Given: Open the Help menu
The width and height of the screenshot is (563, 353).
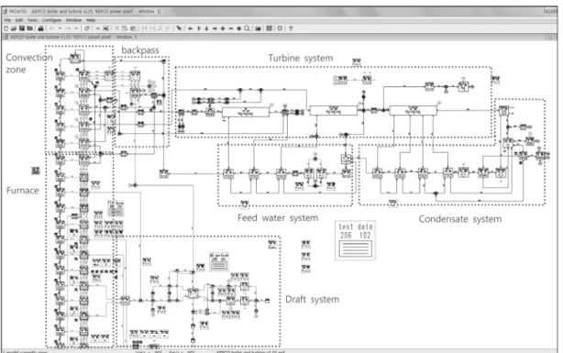Looking at the screenshot, I should pyautogui.click(x=91, y=20).
